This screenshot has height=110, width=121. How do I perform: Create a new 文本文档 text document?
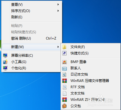[x=91, y=93]
